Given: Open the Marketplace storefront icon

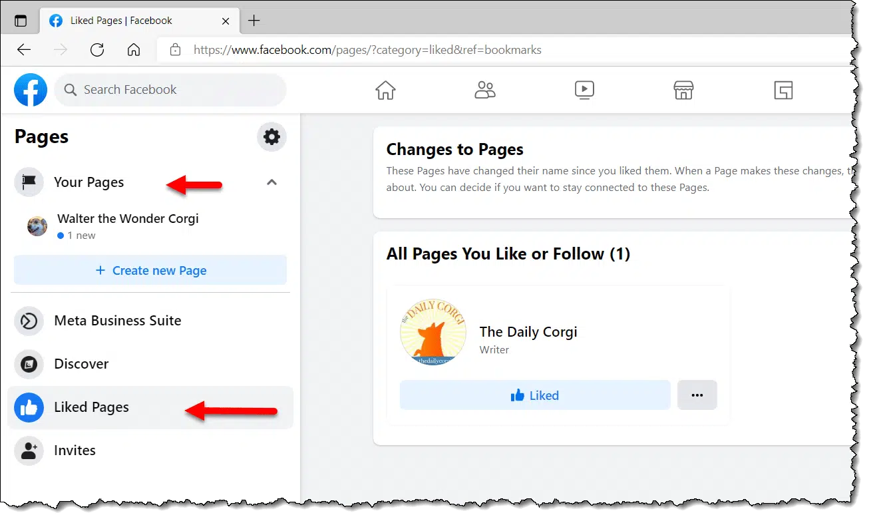Looking at the screenshot, I should click(x=683, y=90).
